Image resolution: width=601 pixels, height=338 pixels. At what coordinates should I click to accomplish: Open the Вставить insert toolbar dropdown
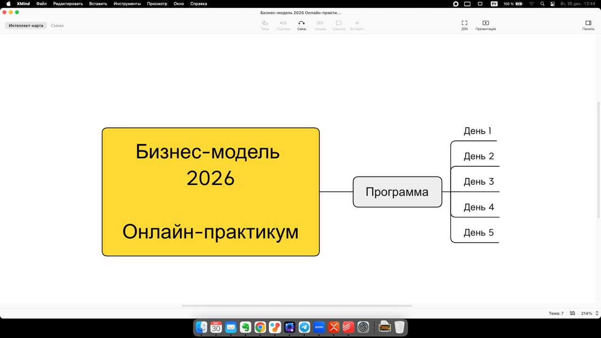point(357,23)
